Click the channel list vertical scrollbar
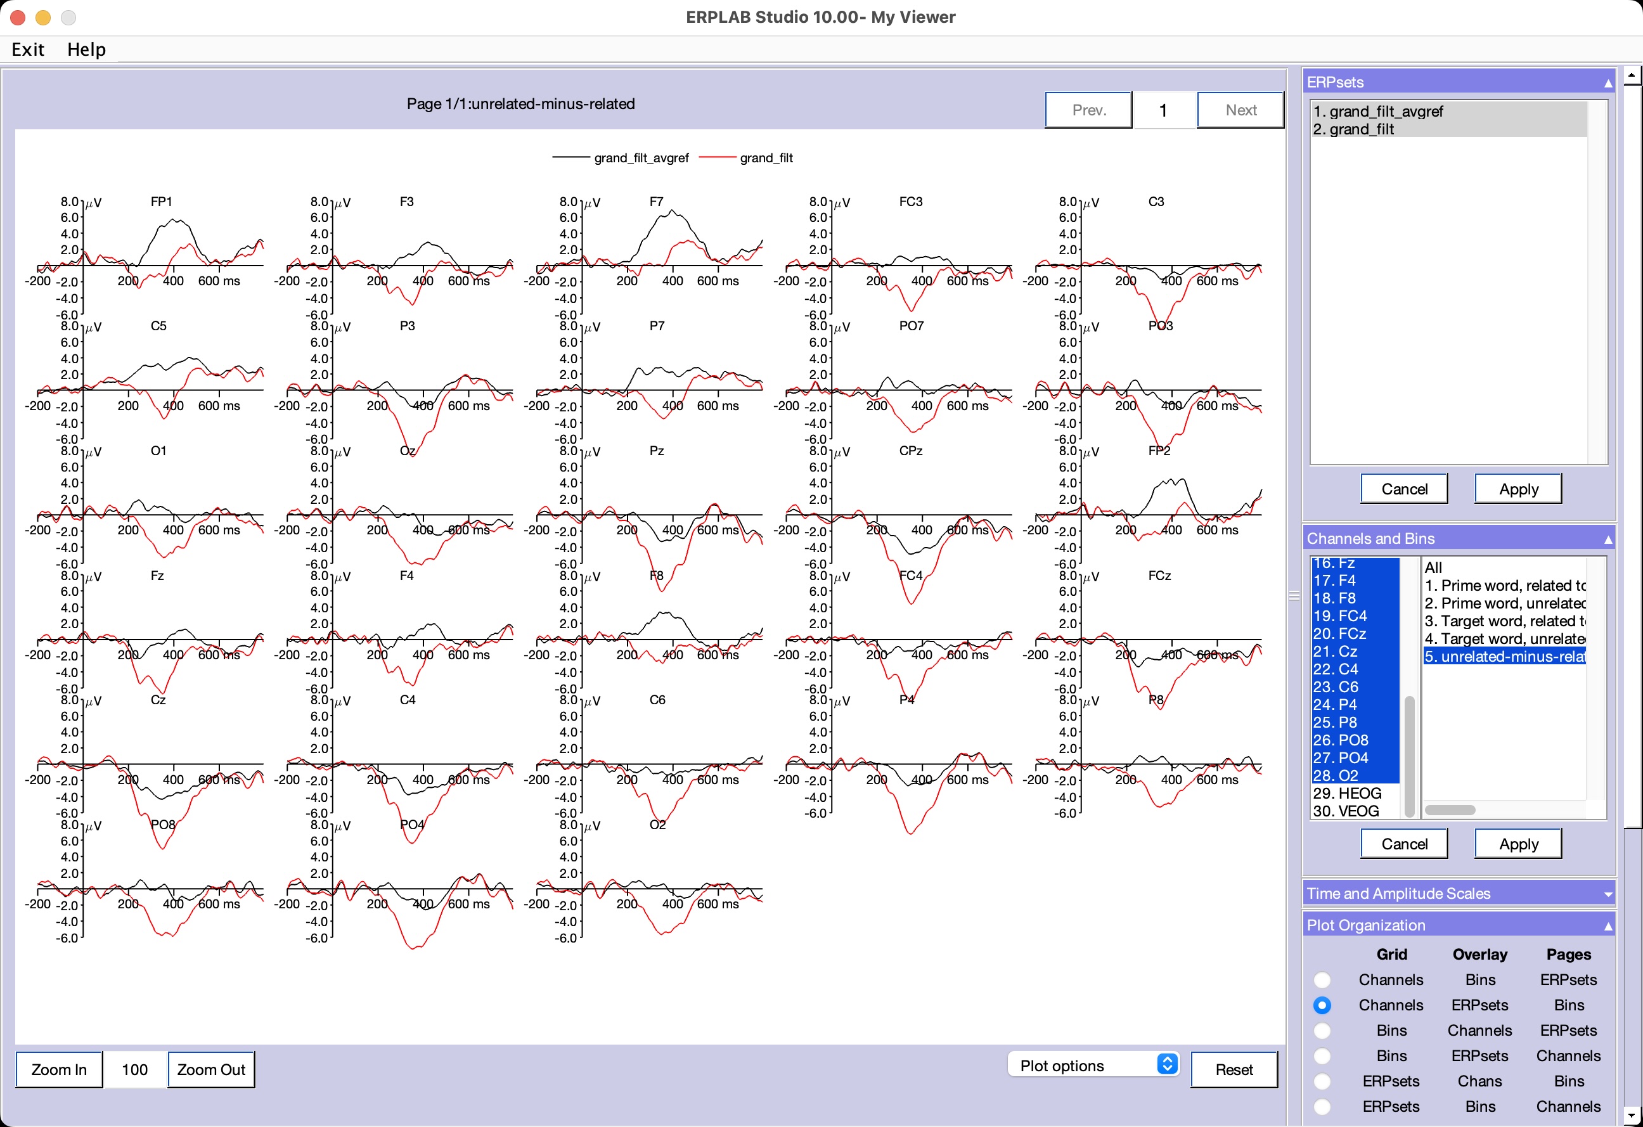This screenshot has height=1127, width=1643. pos(1410,757)
